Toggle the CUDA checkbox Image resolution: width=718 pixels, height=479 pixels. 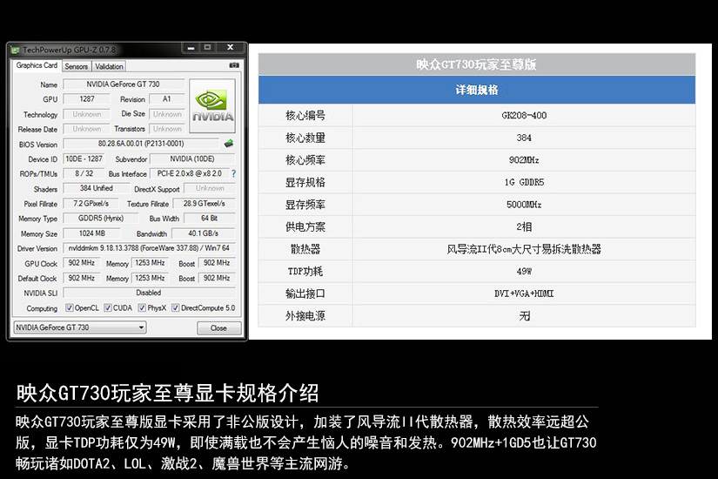(108, 307)
